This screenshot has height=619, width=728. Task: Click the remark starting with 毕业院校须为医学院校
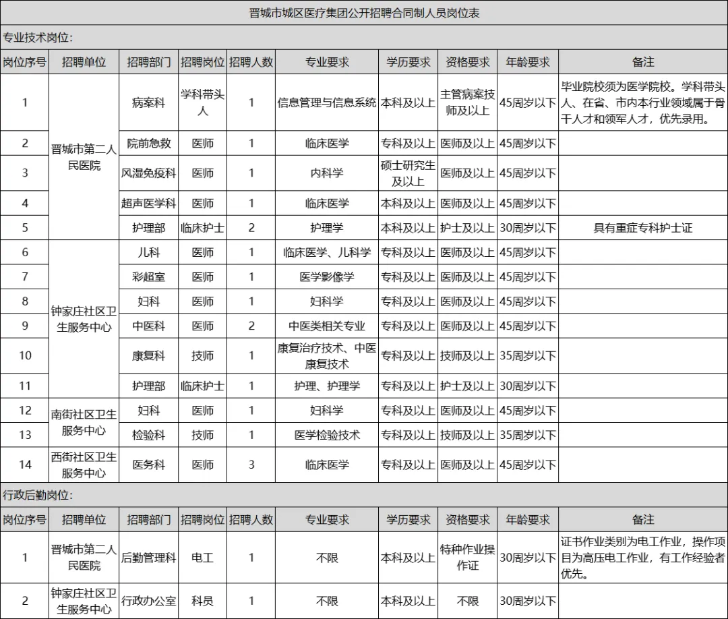click(x=643, y=102)
